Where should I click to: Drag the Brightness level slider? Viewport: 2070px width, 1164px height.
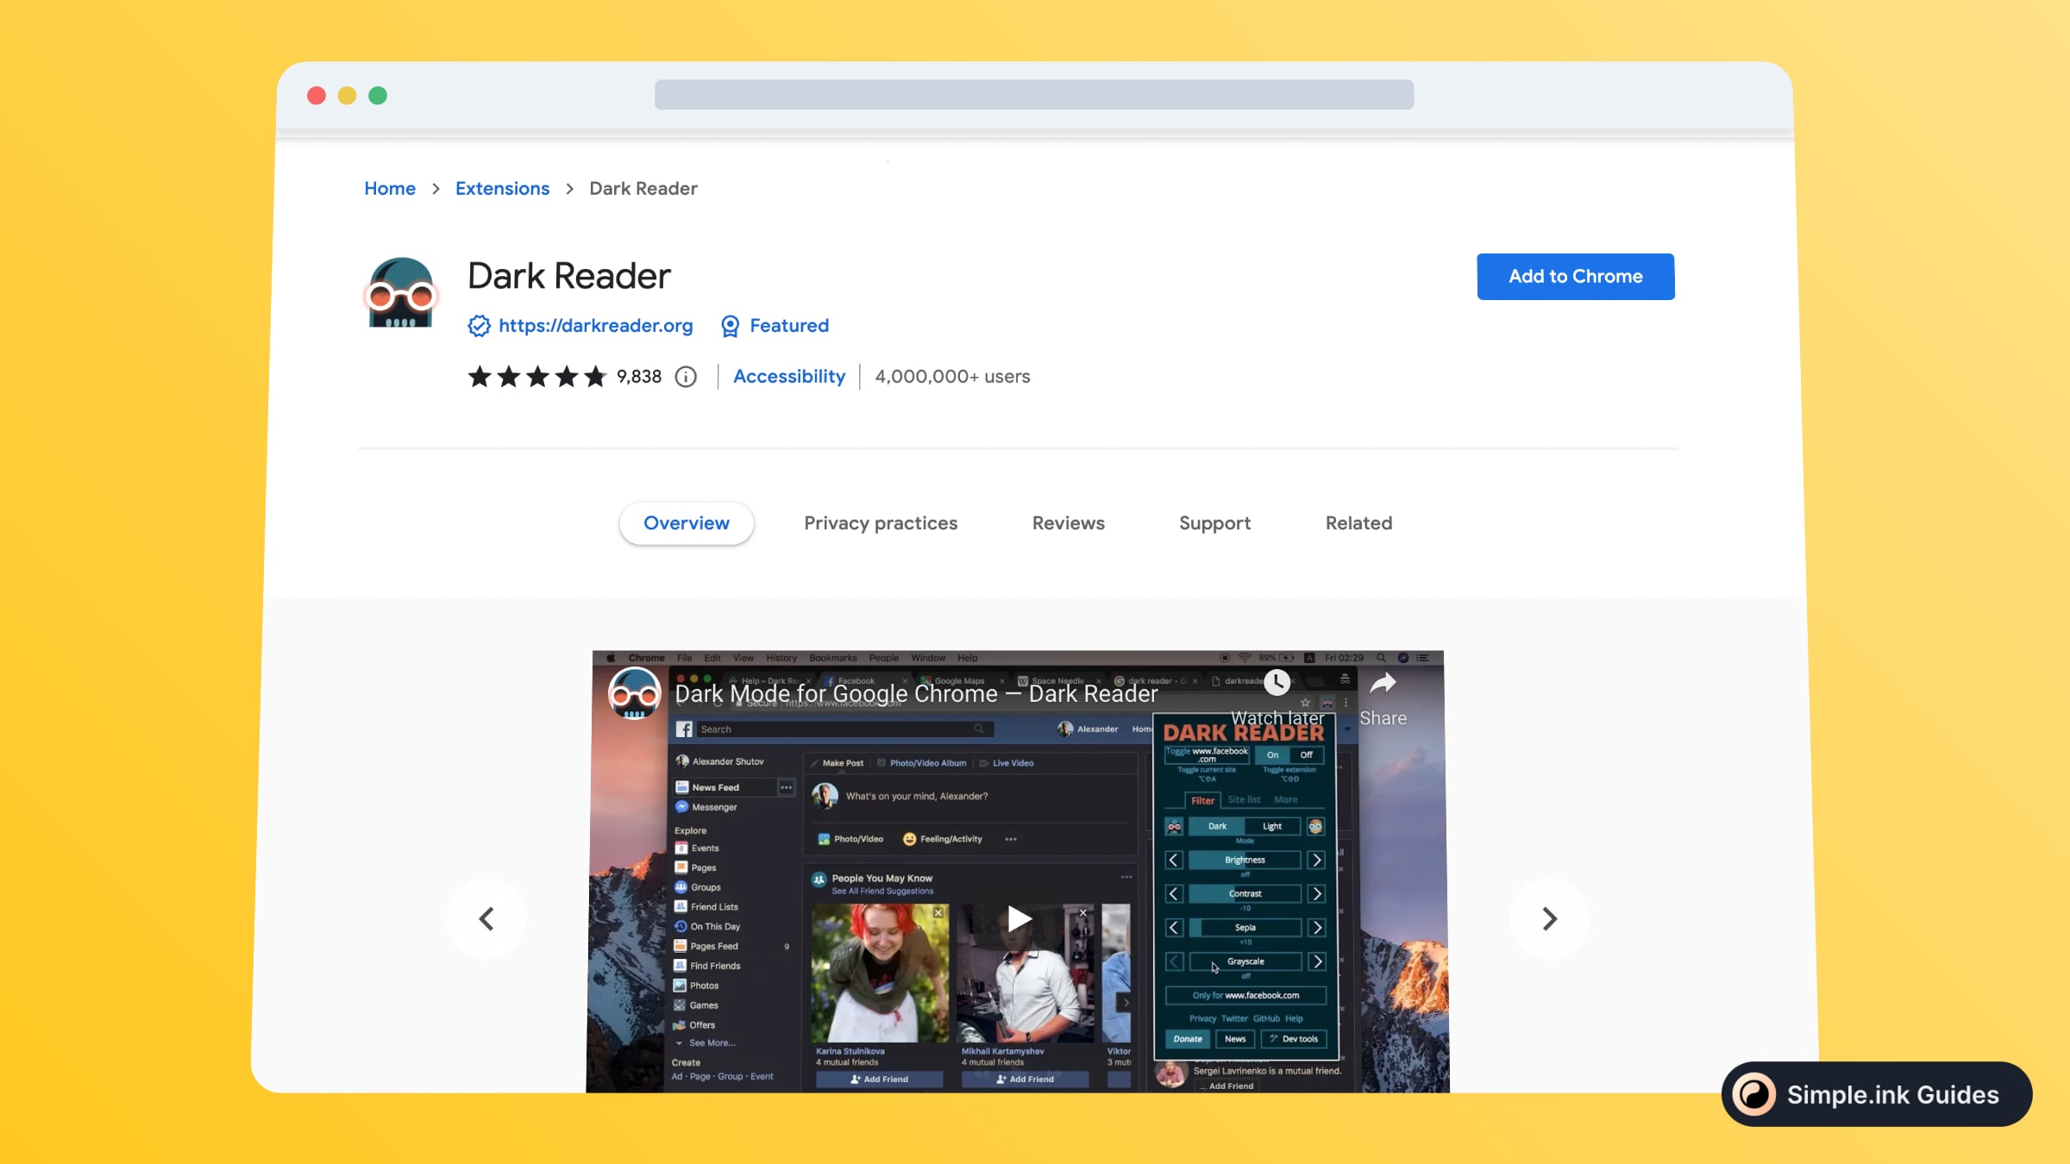pos(1244,860)
